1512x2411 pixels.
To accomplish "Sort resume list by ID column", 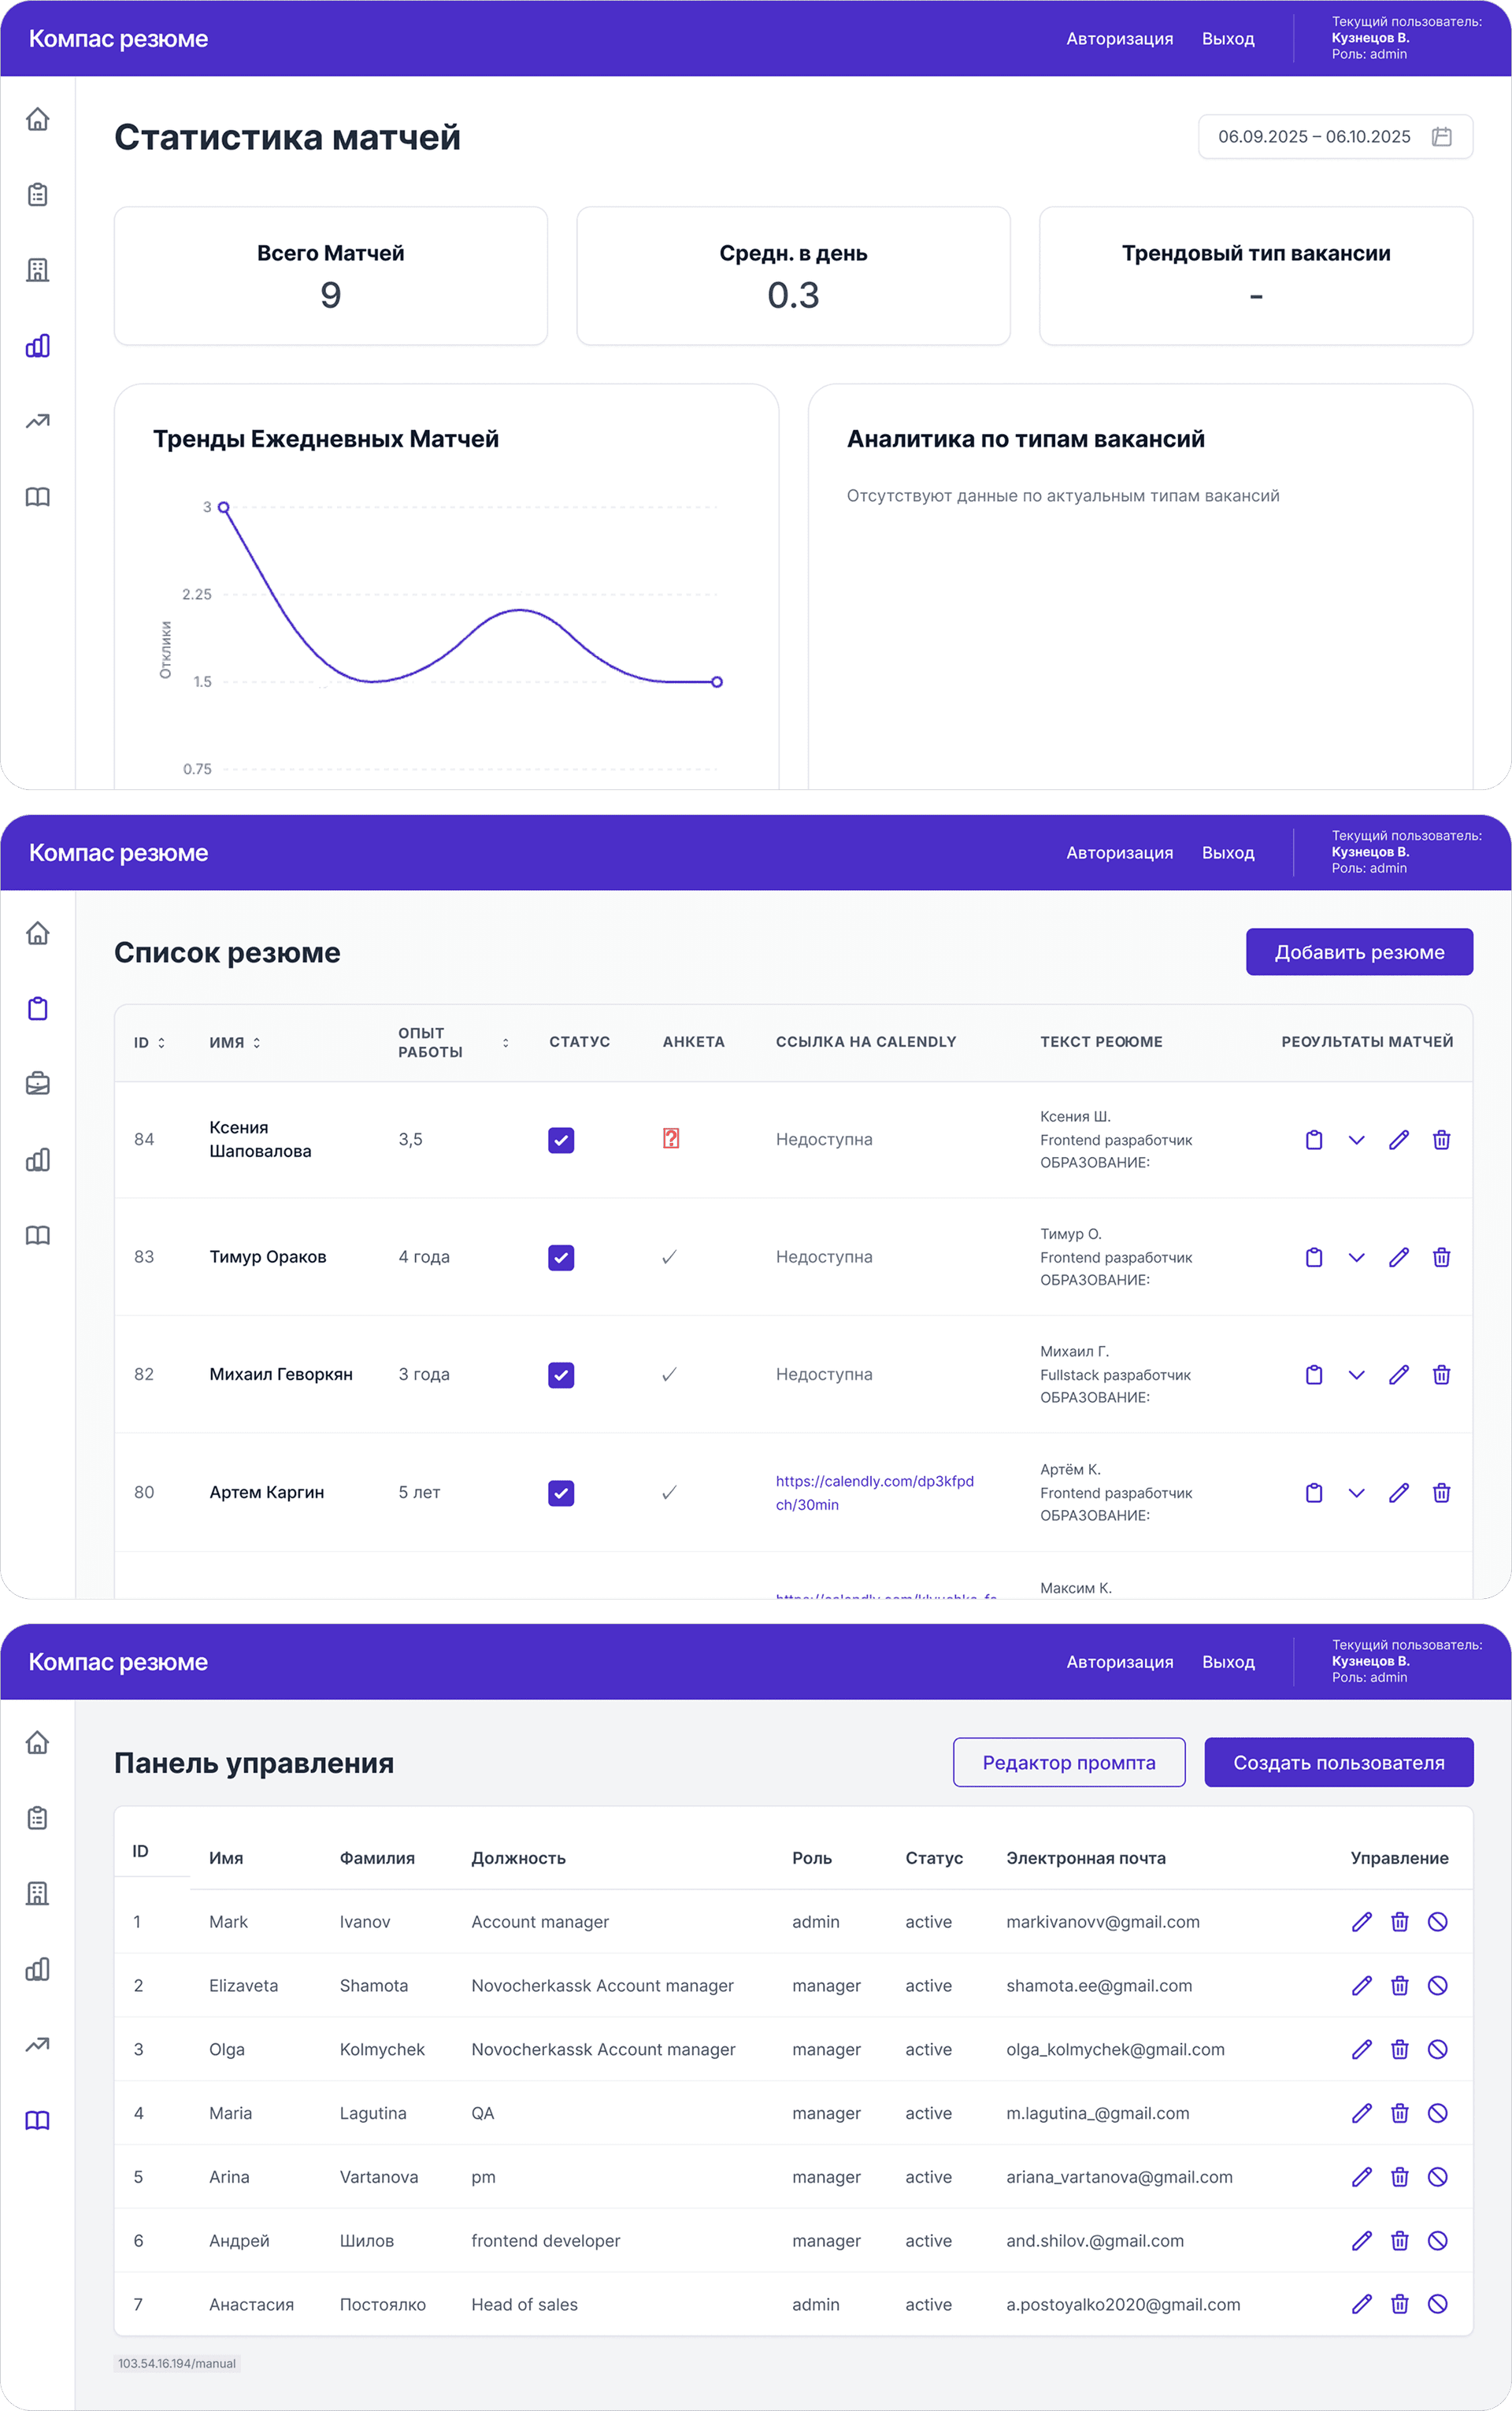I will tap(149, 1042).
